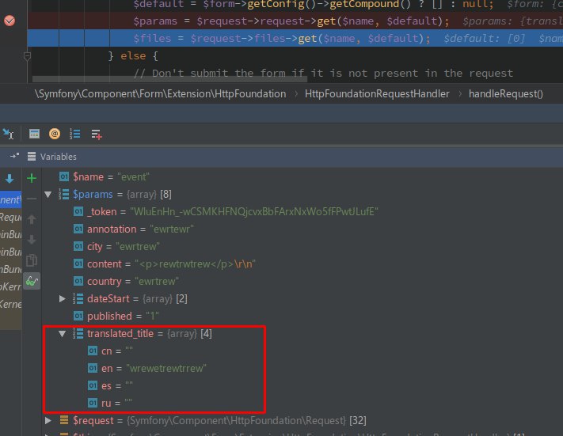Click the array icon beside translated_title
Viewport: 563px width, 436px height.
coord(78,334)
